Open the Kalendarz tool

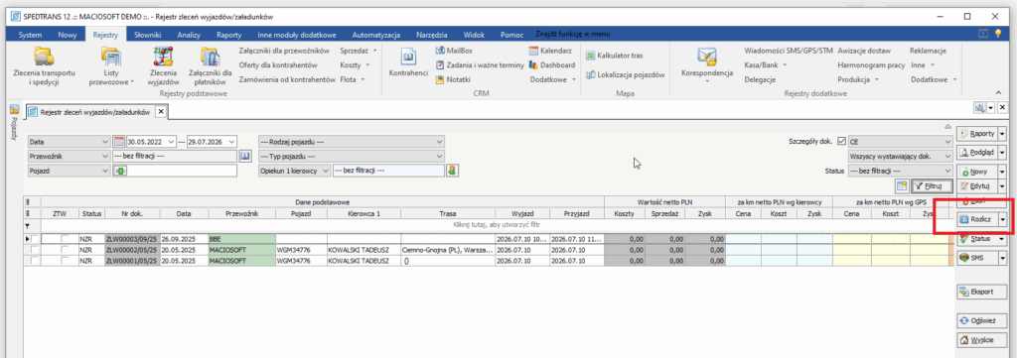point(550,50)
